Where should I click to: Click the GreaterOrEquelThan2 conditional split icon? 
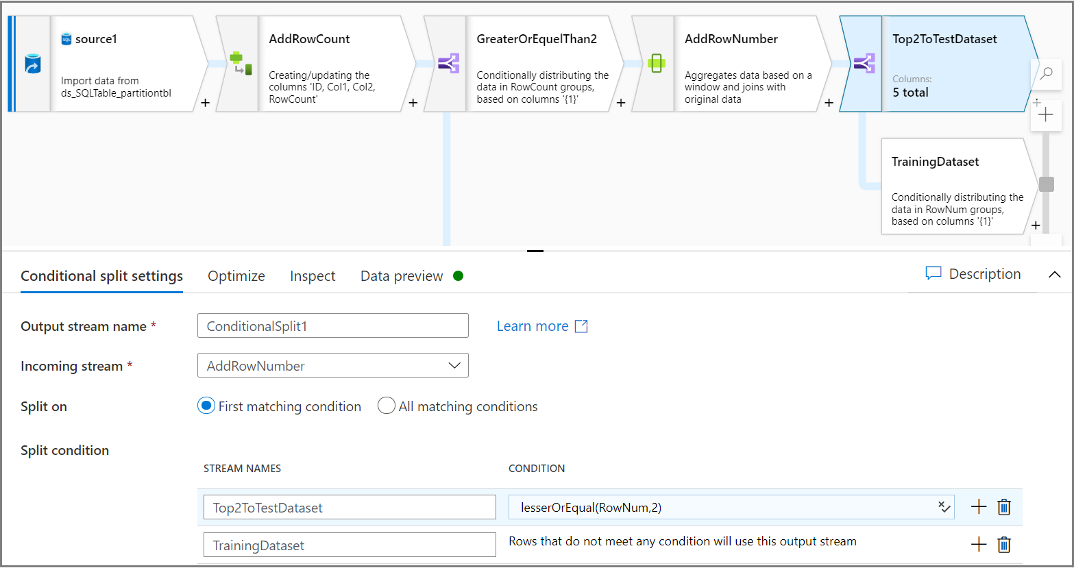point(448,64)
